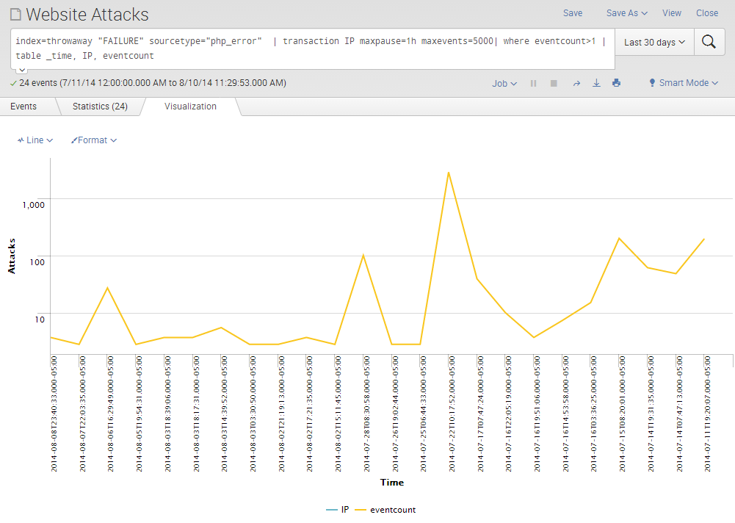Expand the search bar with chevron handle

[22, 70]
